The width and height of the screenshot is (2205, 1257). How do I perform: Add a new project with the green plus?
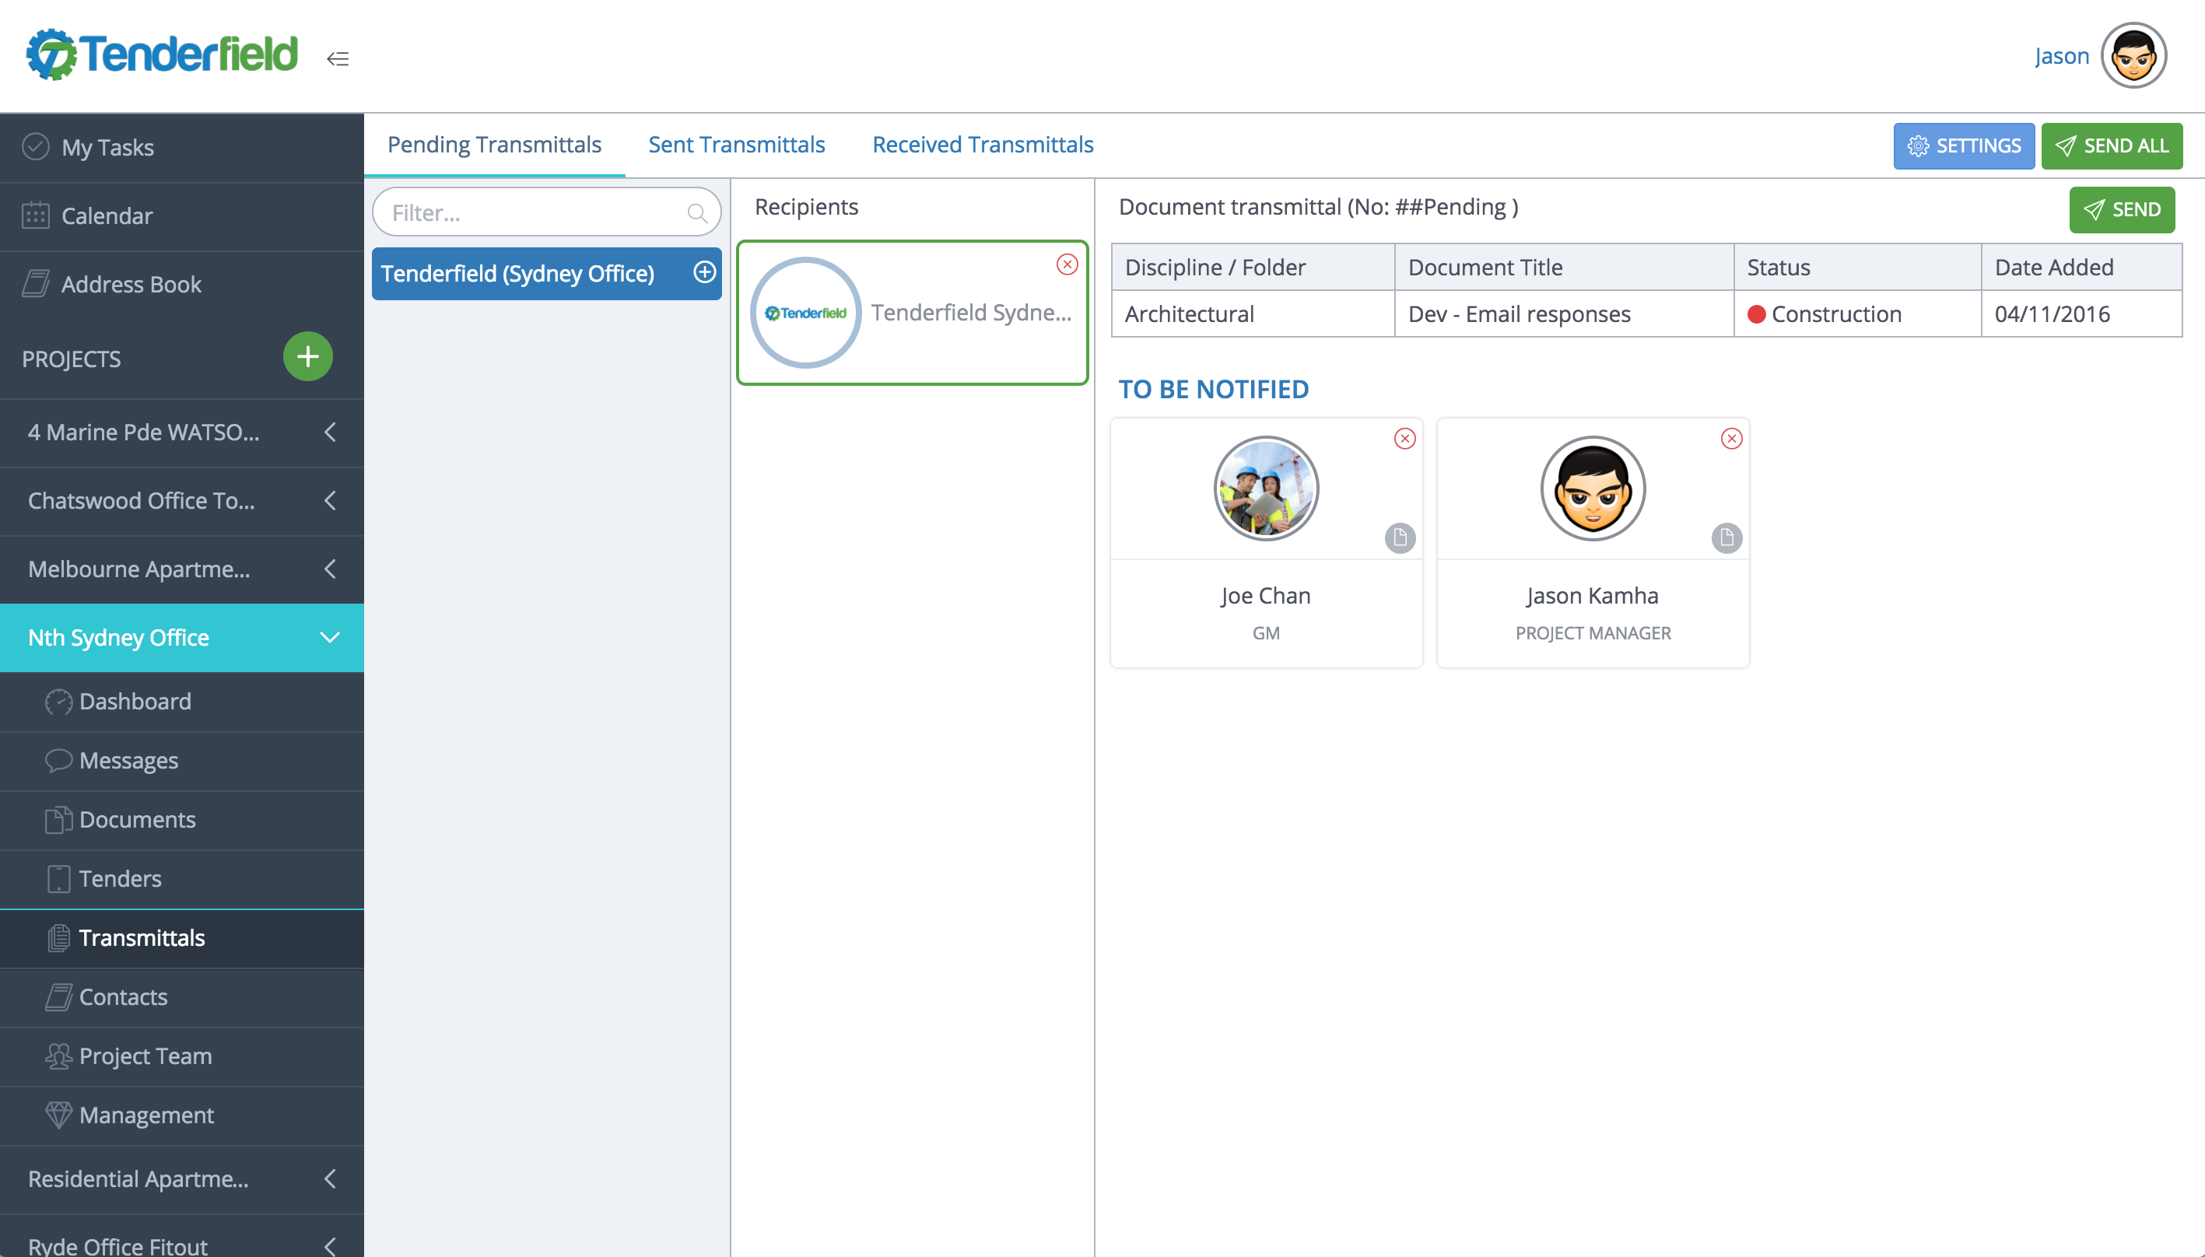pyautogui.click(x=307, y=356)
